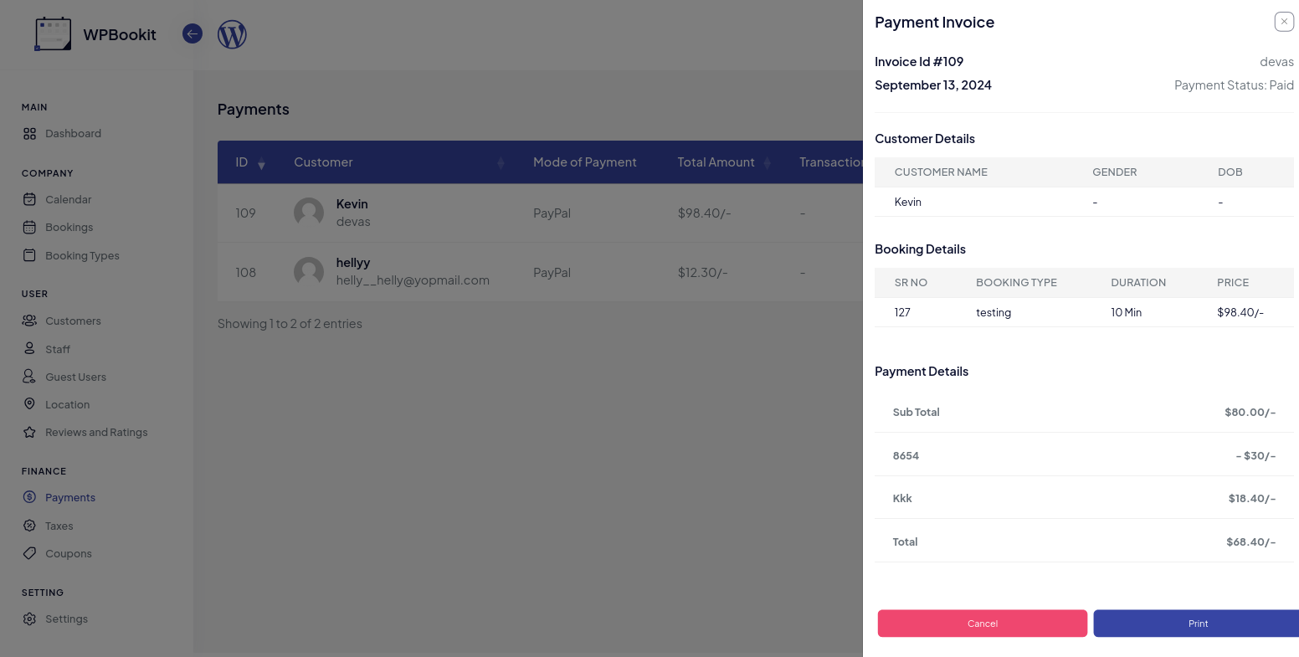The height and width of the screenshot is (657, 1299).
Task: Sort by the Customer column arrows
Action: click(x=501, y=163)
